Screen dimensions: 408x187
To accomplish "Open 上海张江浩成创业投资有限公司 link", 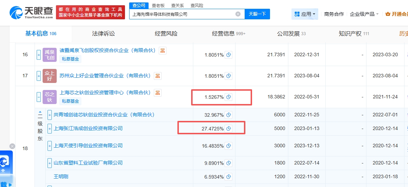I will (x=88, y=128).
